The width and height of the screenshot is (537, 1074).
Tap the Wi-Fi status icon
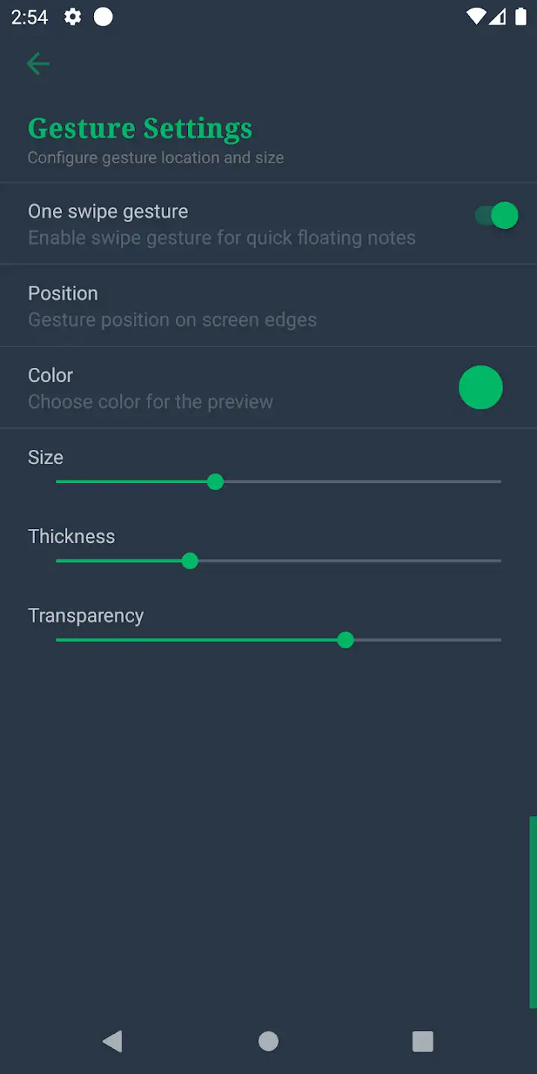[x=474, y=16]
